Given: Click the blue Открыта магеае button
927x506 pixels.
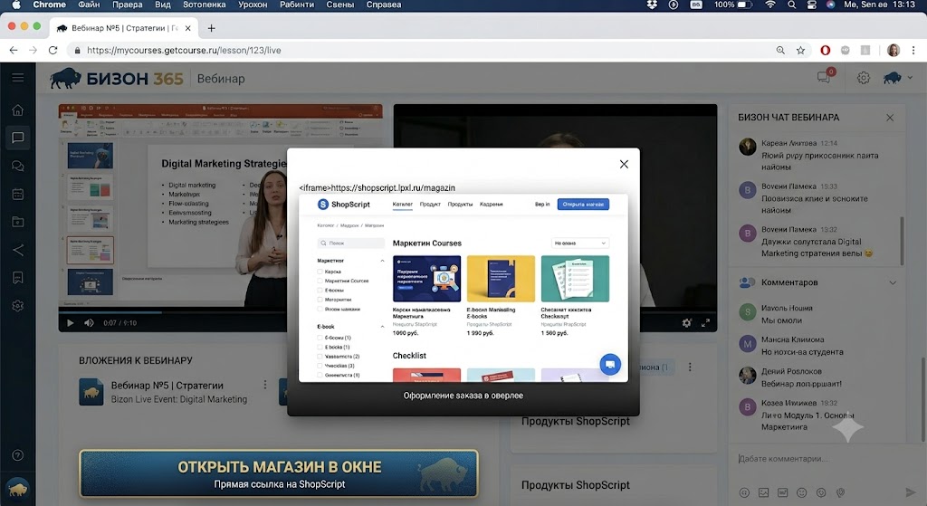Looking at the screenshot, I should (x=583, y=205).
